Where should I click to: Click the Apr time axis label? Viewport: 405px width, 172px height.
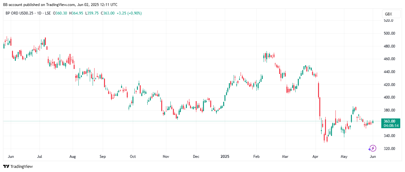coord(315,157)
